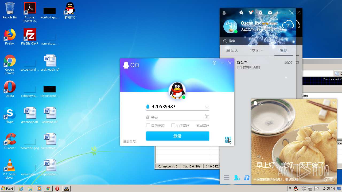Open the 腾讯QQ desktop shortcut
The height and width of the screenshot is (192, 342).
coord(70,11)
